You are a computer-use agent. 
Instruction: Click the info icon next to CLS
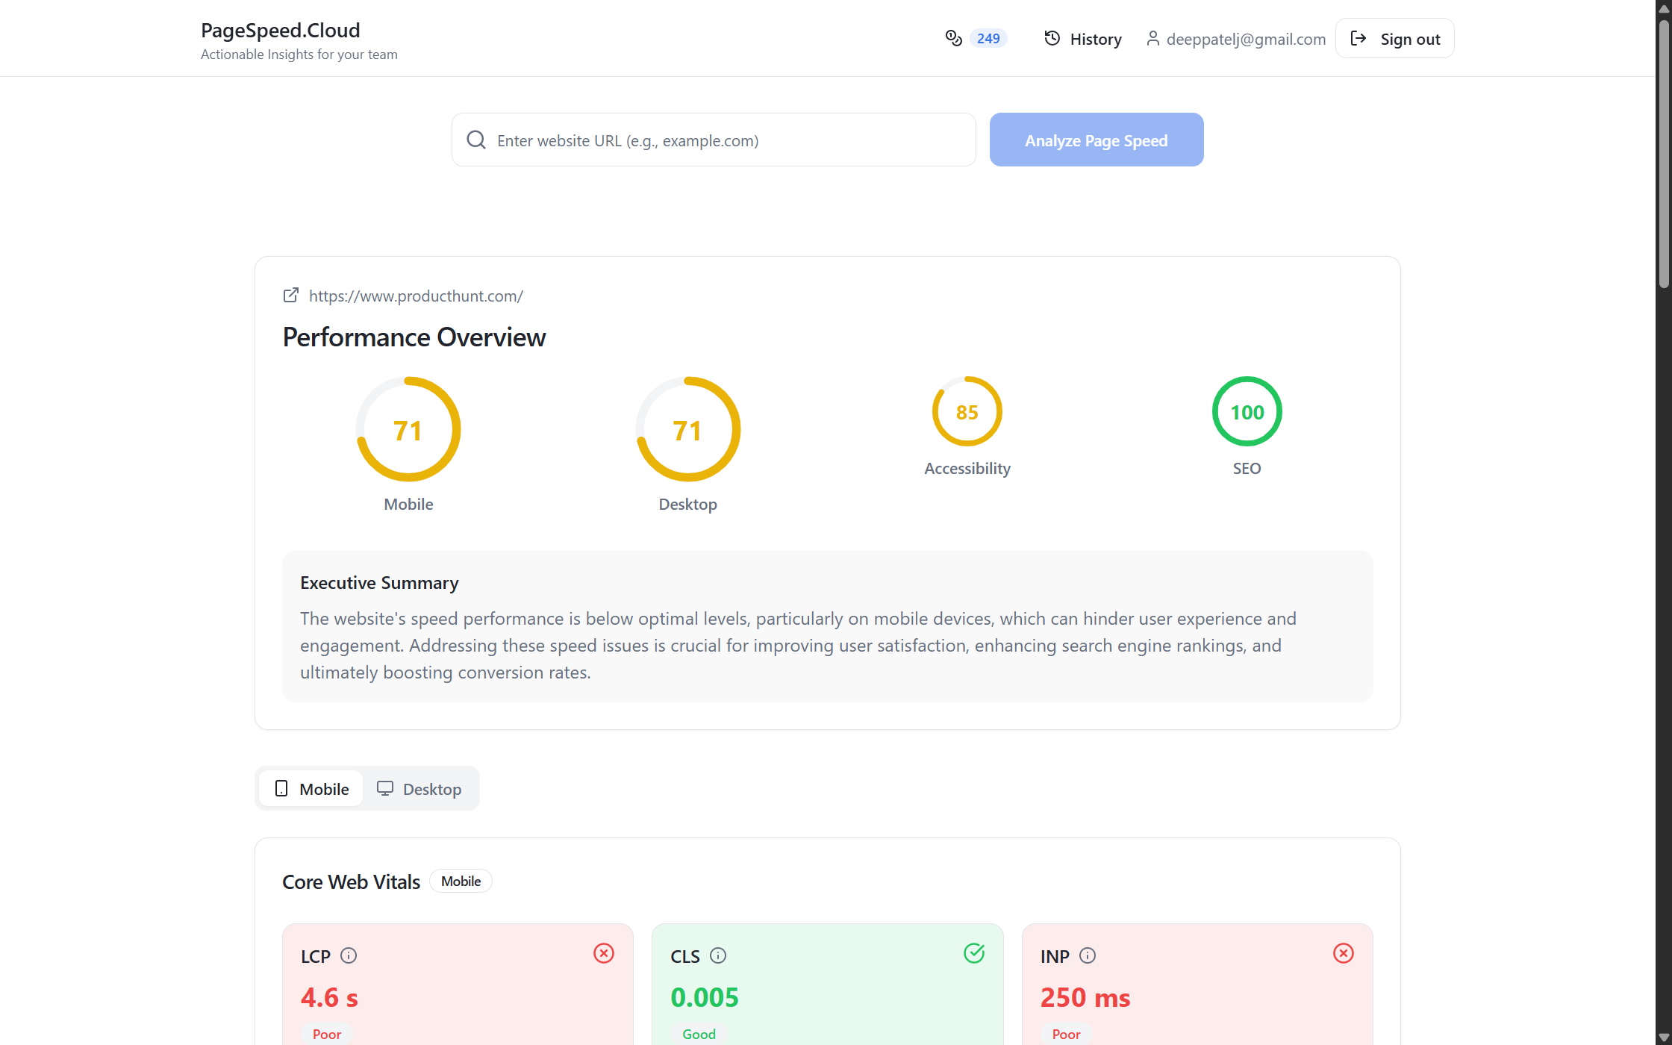click(719, 955)
